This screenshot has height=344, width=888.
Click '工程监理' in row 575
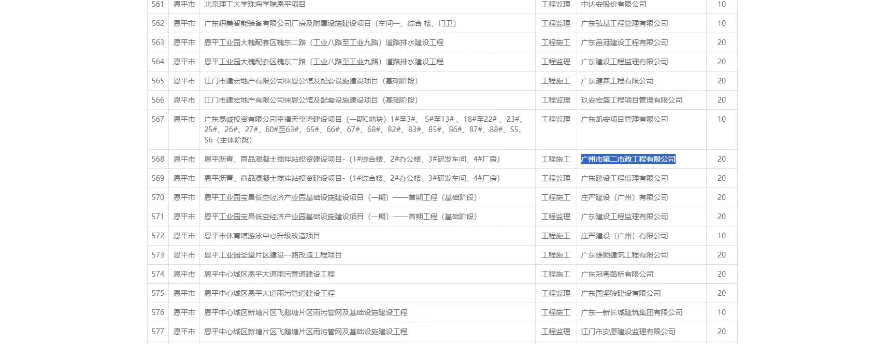point(556,293)
